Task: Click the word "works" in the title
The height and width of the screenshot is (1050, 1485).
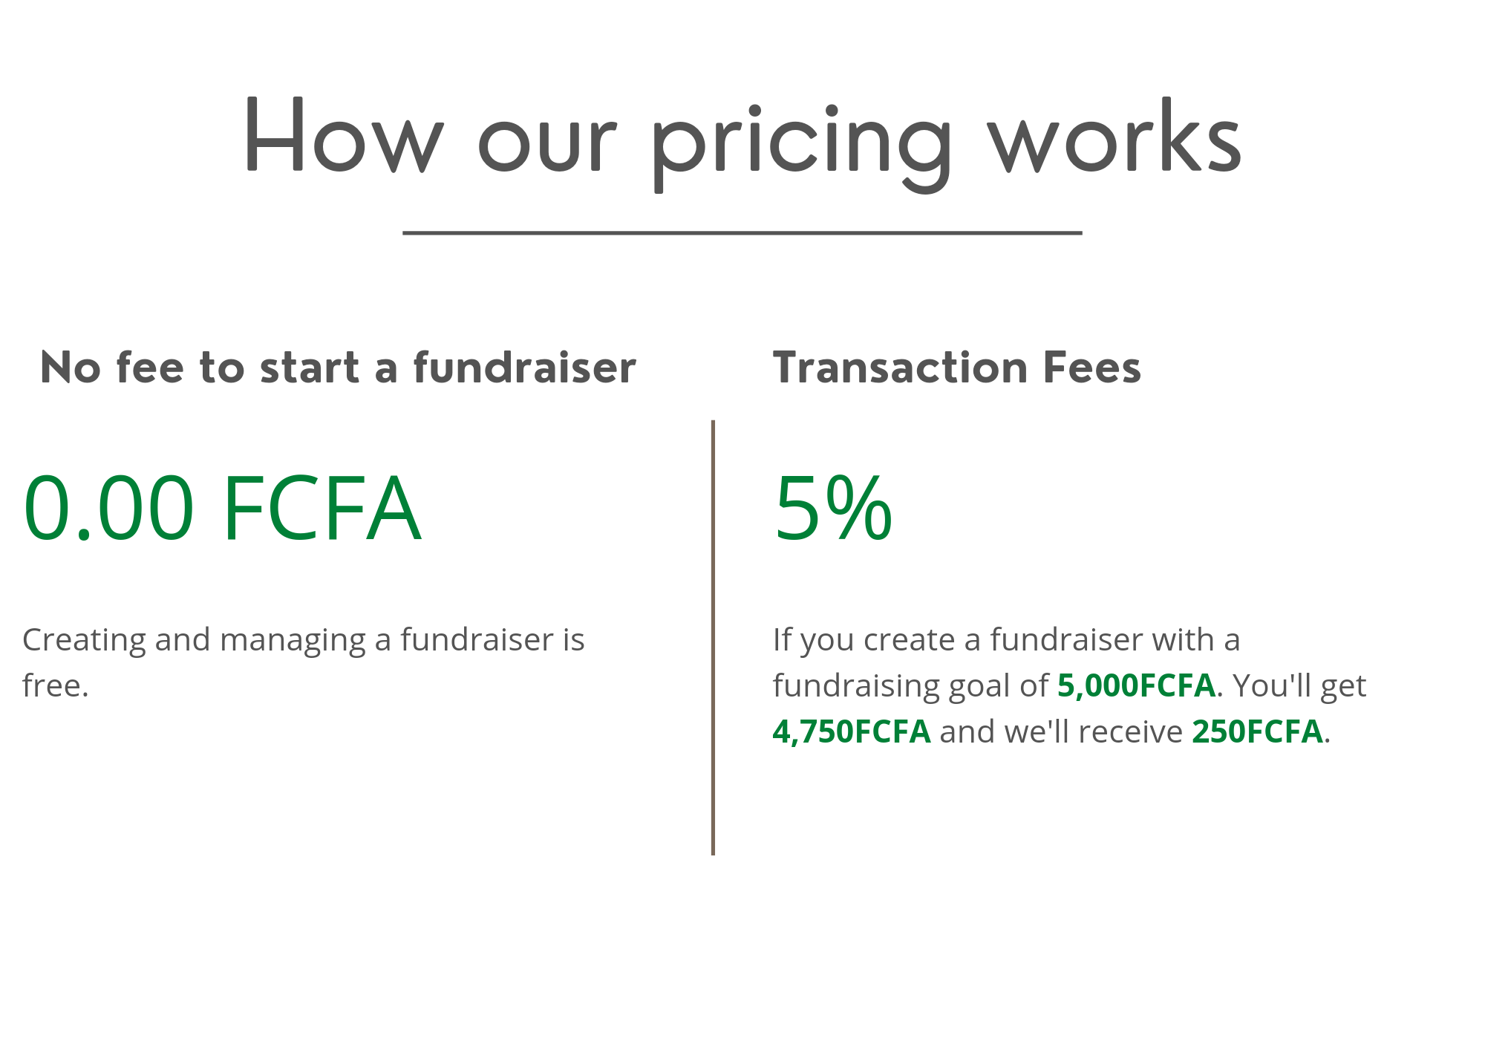Action: [x=1114, y=138]
